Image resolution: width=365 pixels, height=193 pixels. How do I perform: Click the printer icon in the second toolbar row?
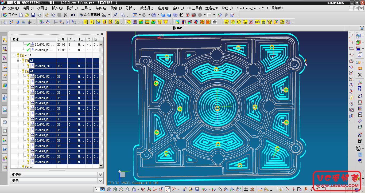[x=215, y=22]
